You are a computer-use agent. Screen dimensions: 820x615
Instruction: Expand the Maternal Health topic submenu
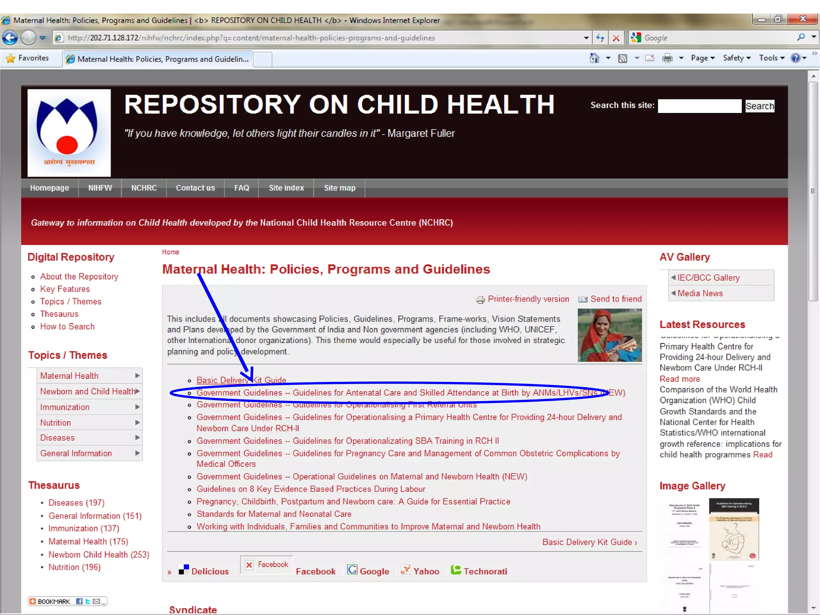137,376
